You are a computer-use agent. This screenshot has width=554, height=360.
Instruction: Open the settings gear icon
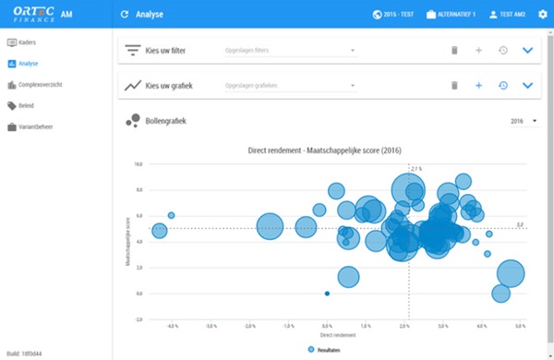point(543,14)
